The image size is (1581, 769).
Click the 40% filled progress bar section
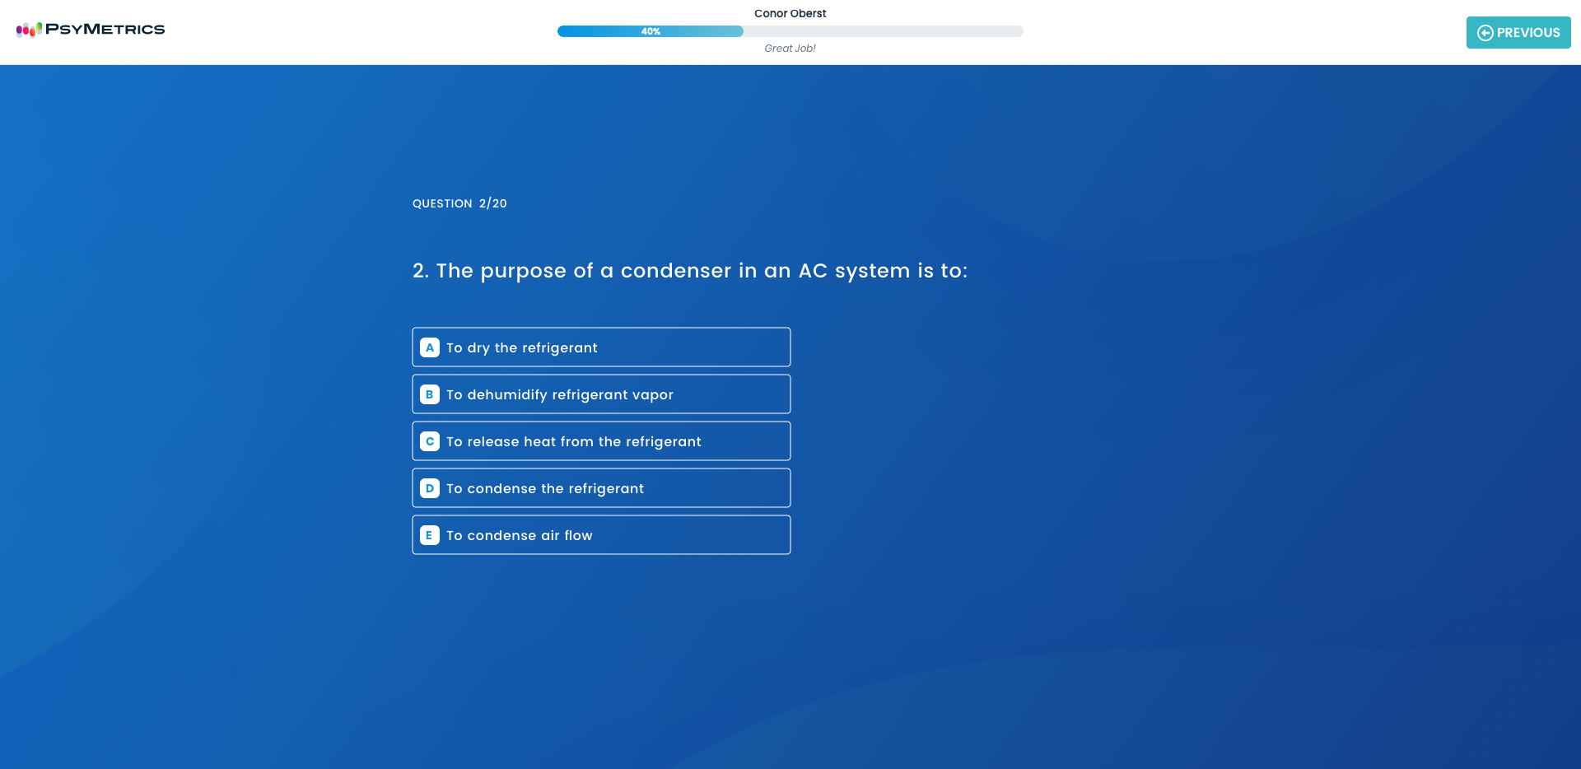pos(650,31)
